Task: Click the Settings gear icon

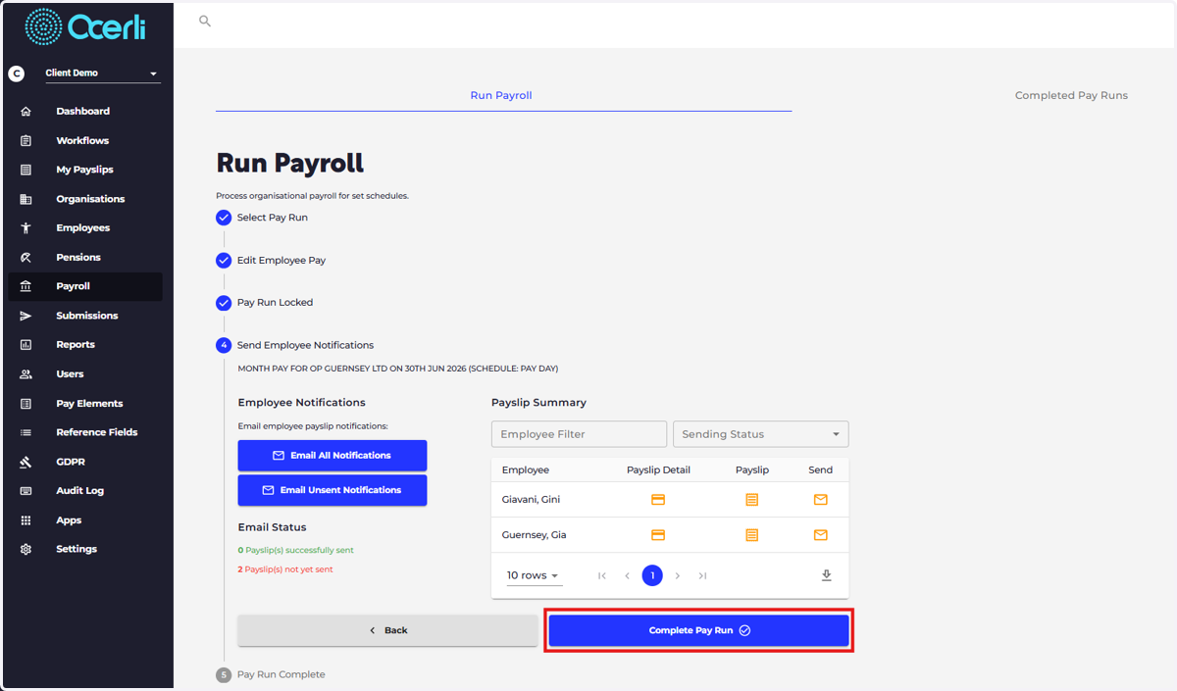Action: (x=26, y=549)
